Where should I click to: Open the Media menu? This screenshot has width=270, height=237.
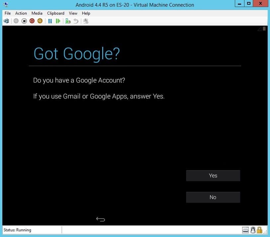point(37,13)
